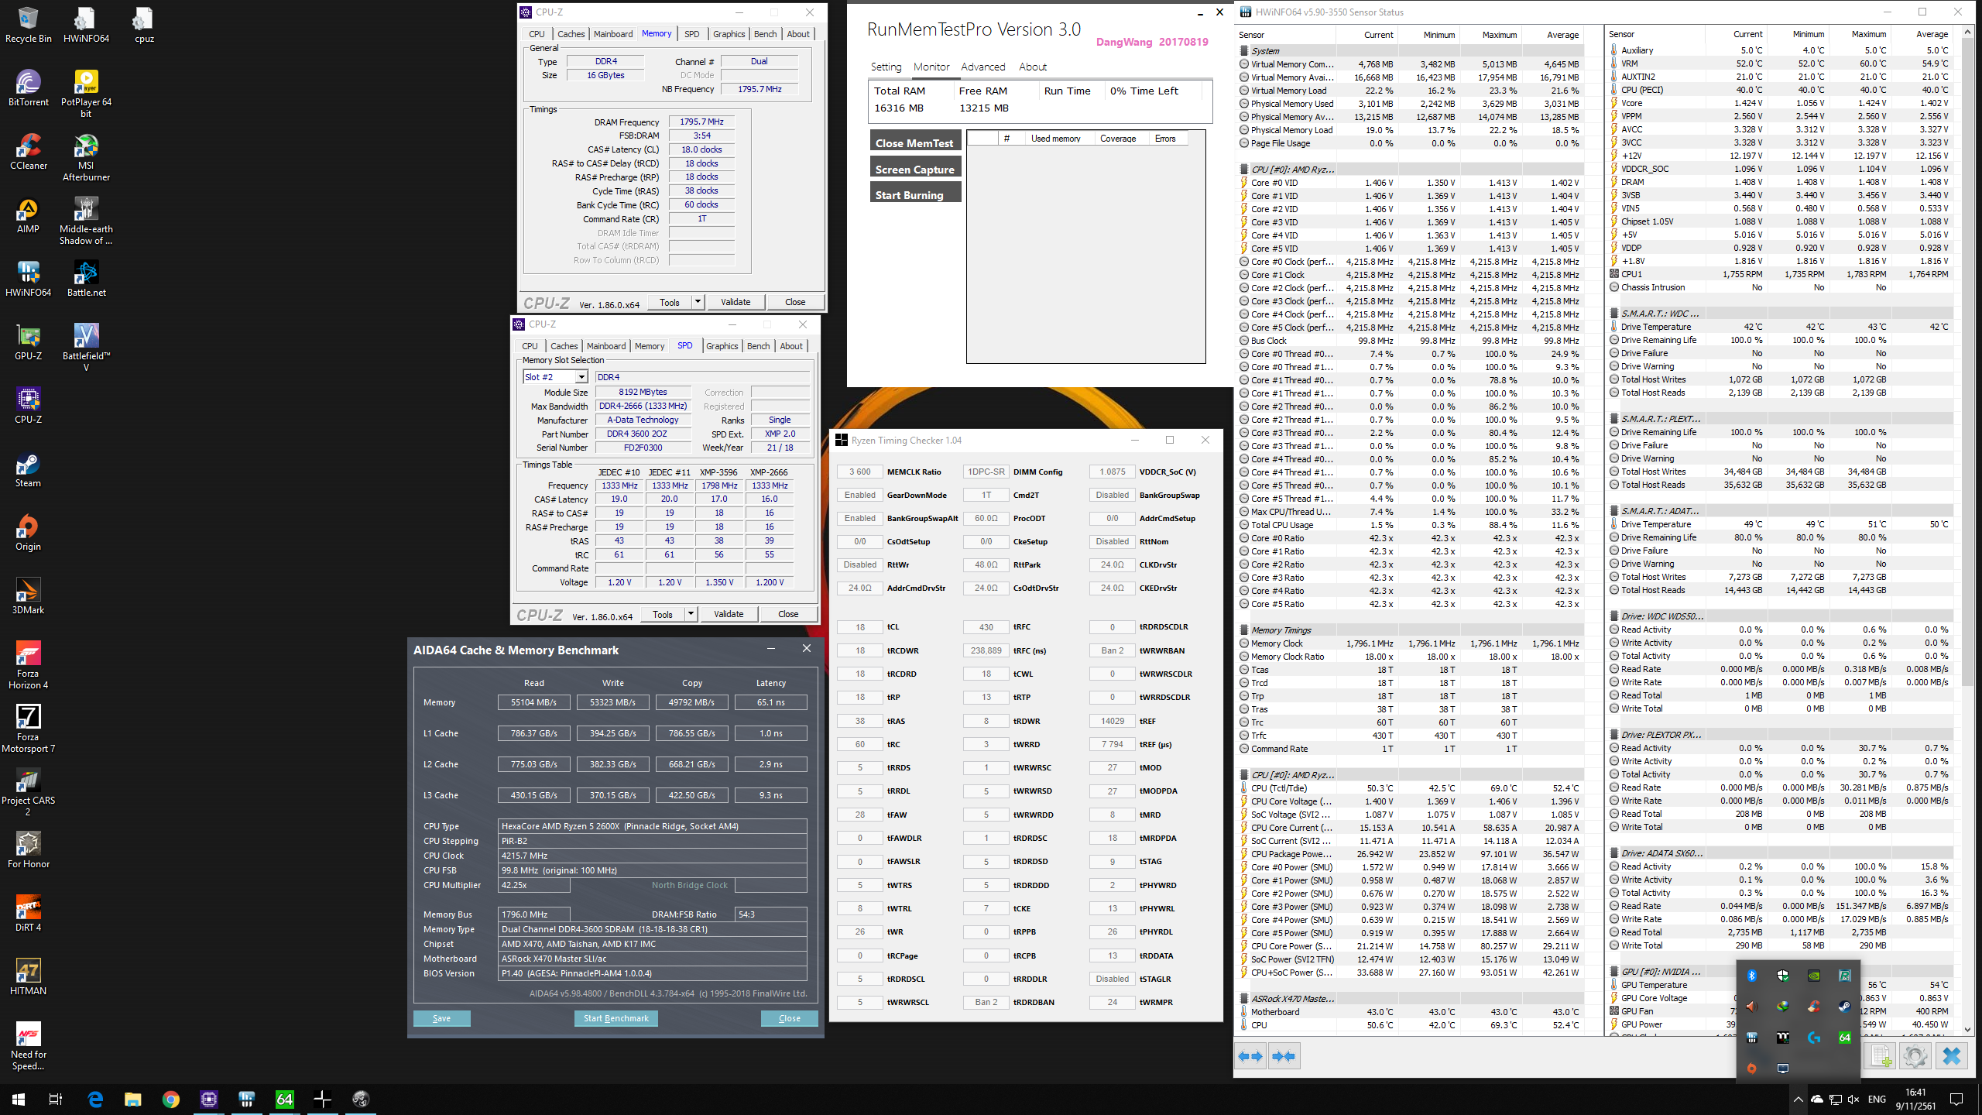Select the 3DMark desktop icon
Screen dimensions: 1982x1115
[x=28, y=596]
